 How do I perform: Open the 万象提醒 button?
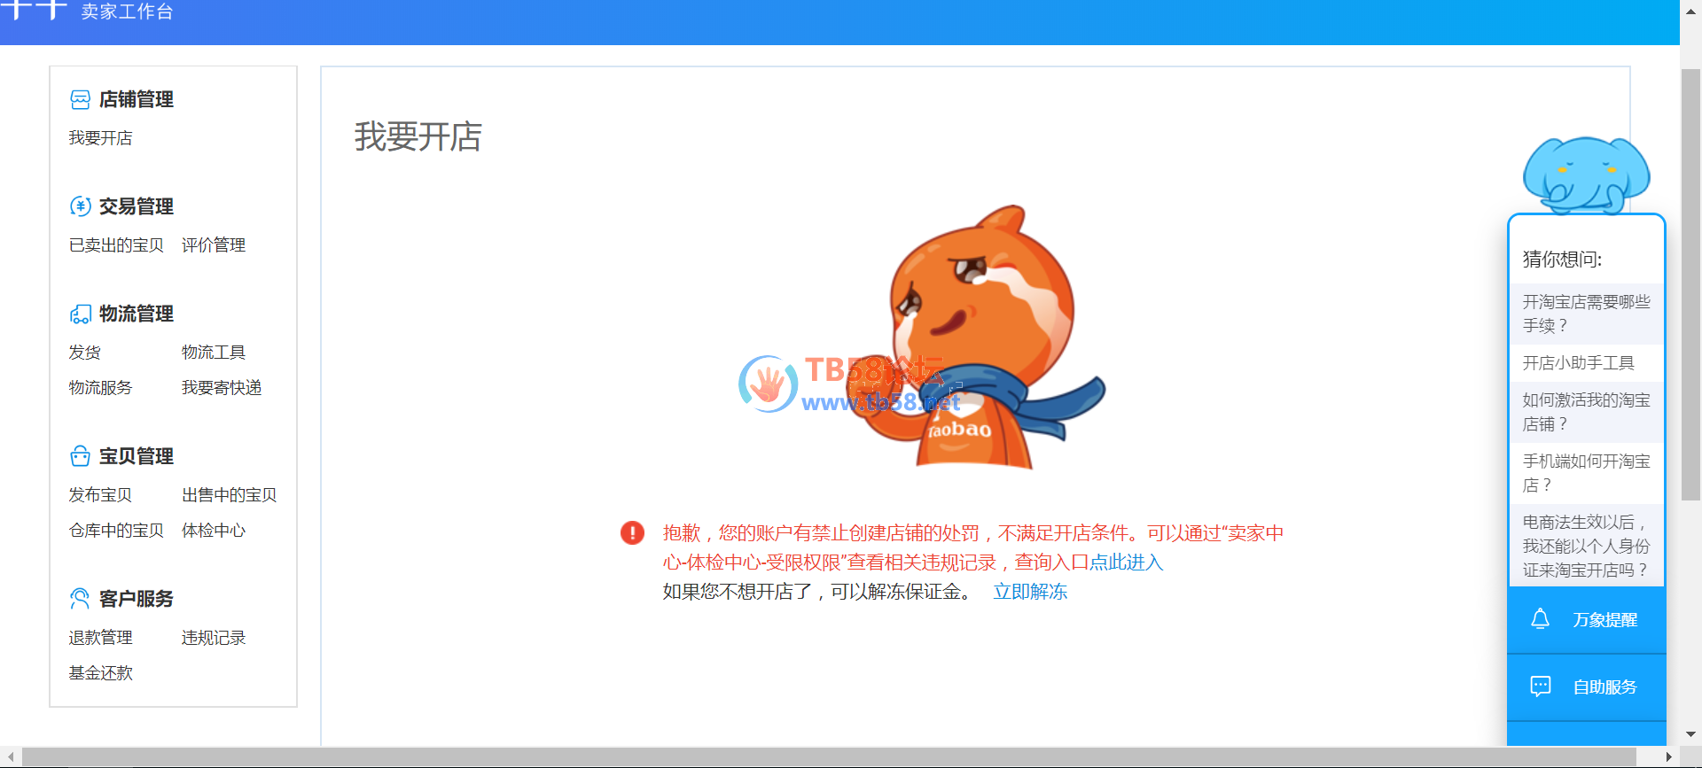1587,620
